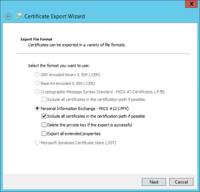Check the Export all extended properties box
The height and width of the screenshot is (192, 200).
pyautogui.click(x=44, y=133)
